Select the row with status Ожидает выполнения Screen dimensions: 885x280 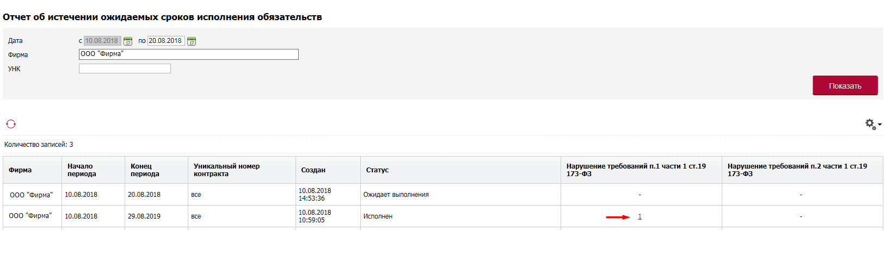(443, 195)
